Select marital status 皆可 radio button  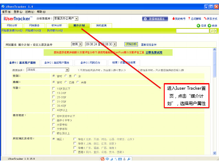click(x=53, y=82)
